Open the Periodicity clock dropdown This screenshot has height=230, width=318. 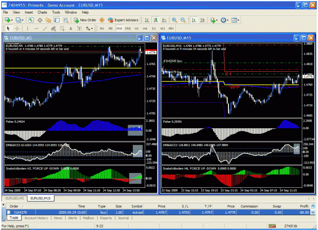pyautogui.click(x=224, y=20)
